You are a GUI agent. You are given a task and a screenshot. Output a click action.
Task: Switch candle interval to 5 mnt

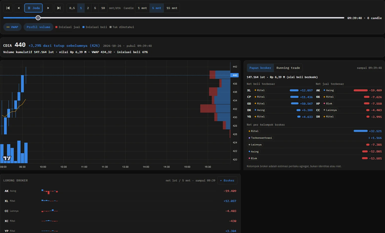click(157, 8)
